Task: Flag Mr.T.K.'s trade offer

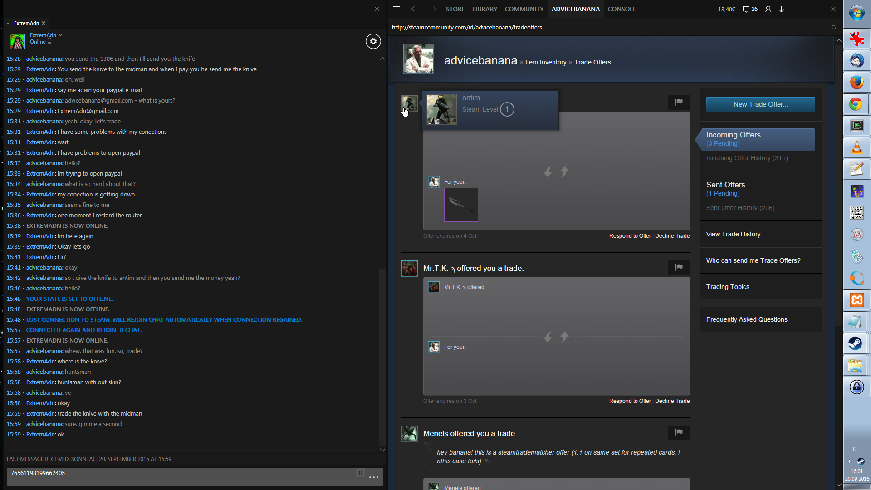Action: coord(679,268)
